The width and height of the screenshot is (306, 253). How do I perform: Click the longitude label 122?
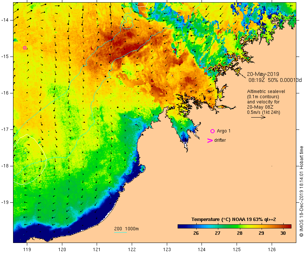(132, 249)
